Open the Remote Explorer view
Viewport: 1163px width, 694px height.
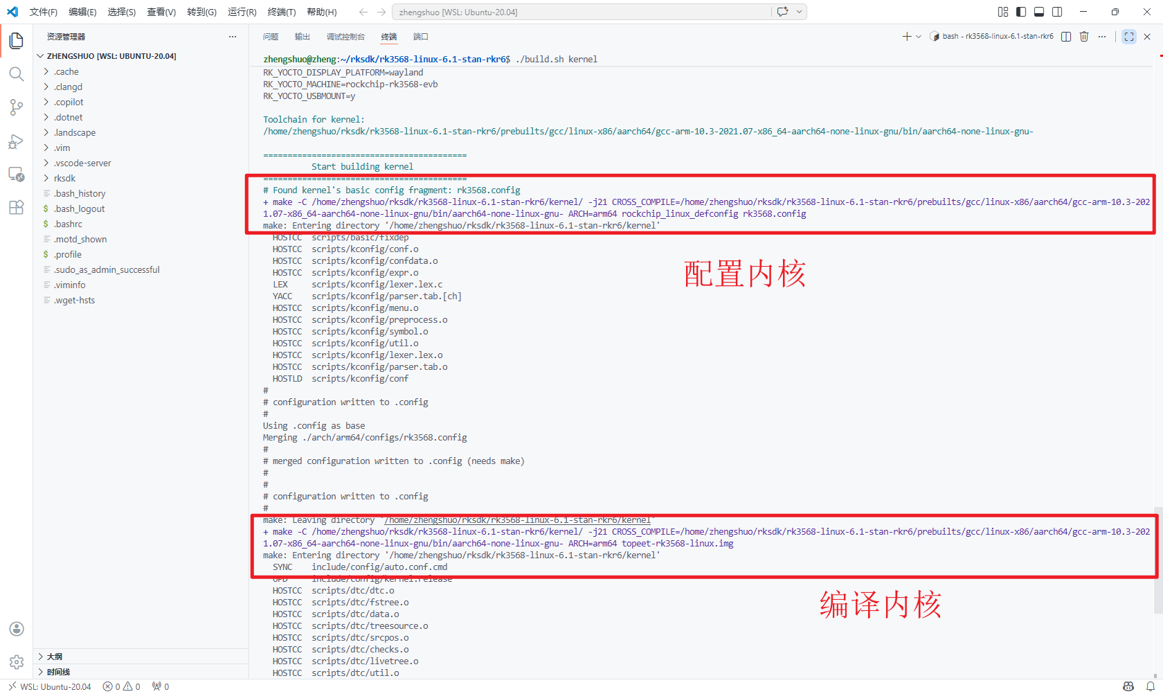click(17, 174)
